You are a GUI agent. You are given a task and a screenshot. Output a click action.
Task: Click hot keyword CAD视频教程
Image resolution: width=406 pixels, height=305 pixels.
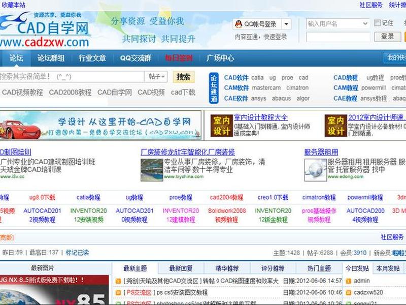point(22,93)
